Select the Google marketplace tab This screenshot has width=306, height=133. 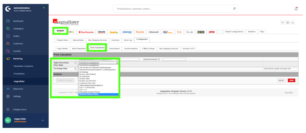(190, 32)
